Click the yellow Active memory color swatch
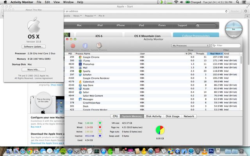Image resolution: width=250 pixels, height=156 pixels. (100, 131)
